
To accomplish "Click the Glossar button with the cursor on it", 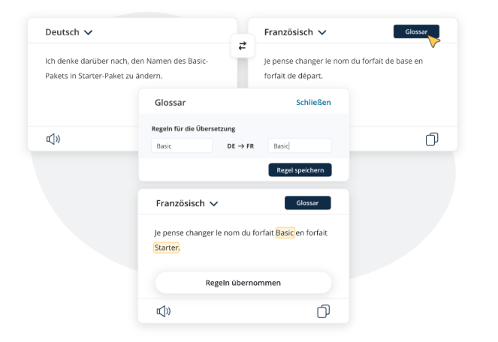I will click(x=416, y=31).
